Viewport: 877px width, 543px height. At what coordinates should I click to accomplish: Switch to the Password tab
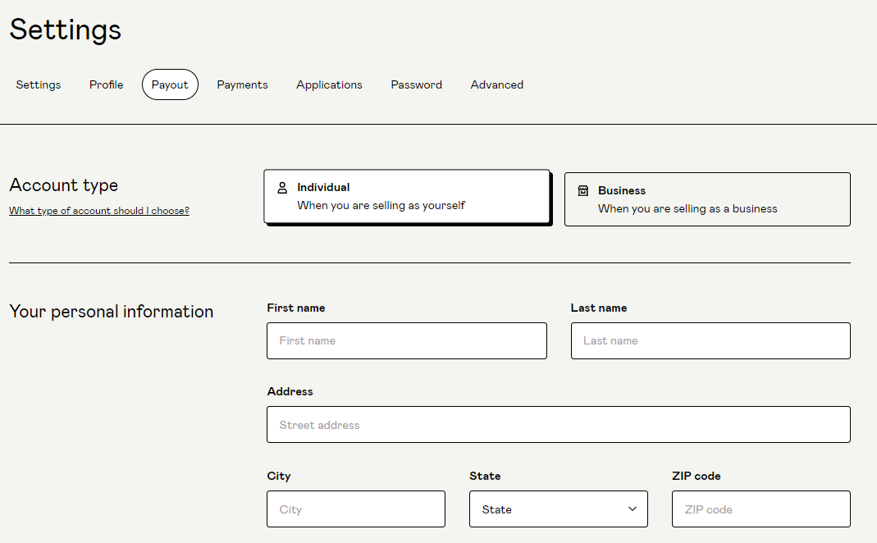416,84
